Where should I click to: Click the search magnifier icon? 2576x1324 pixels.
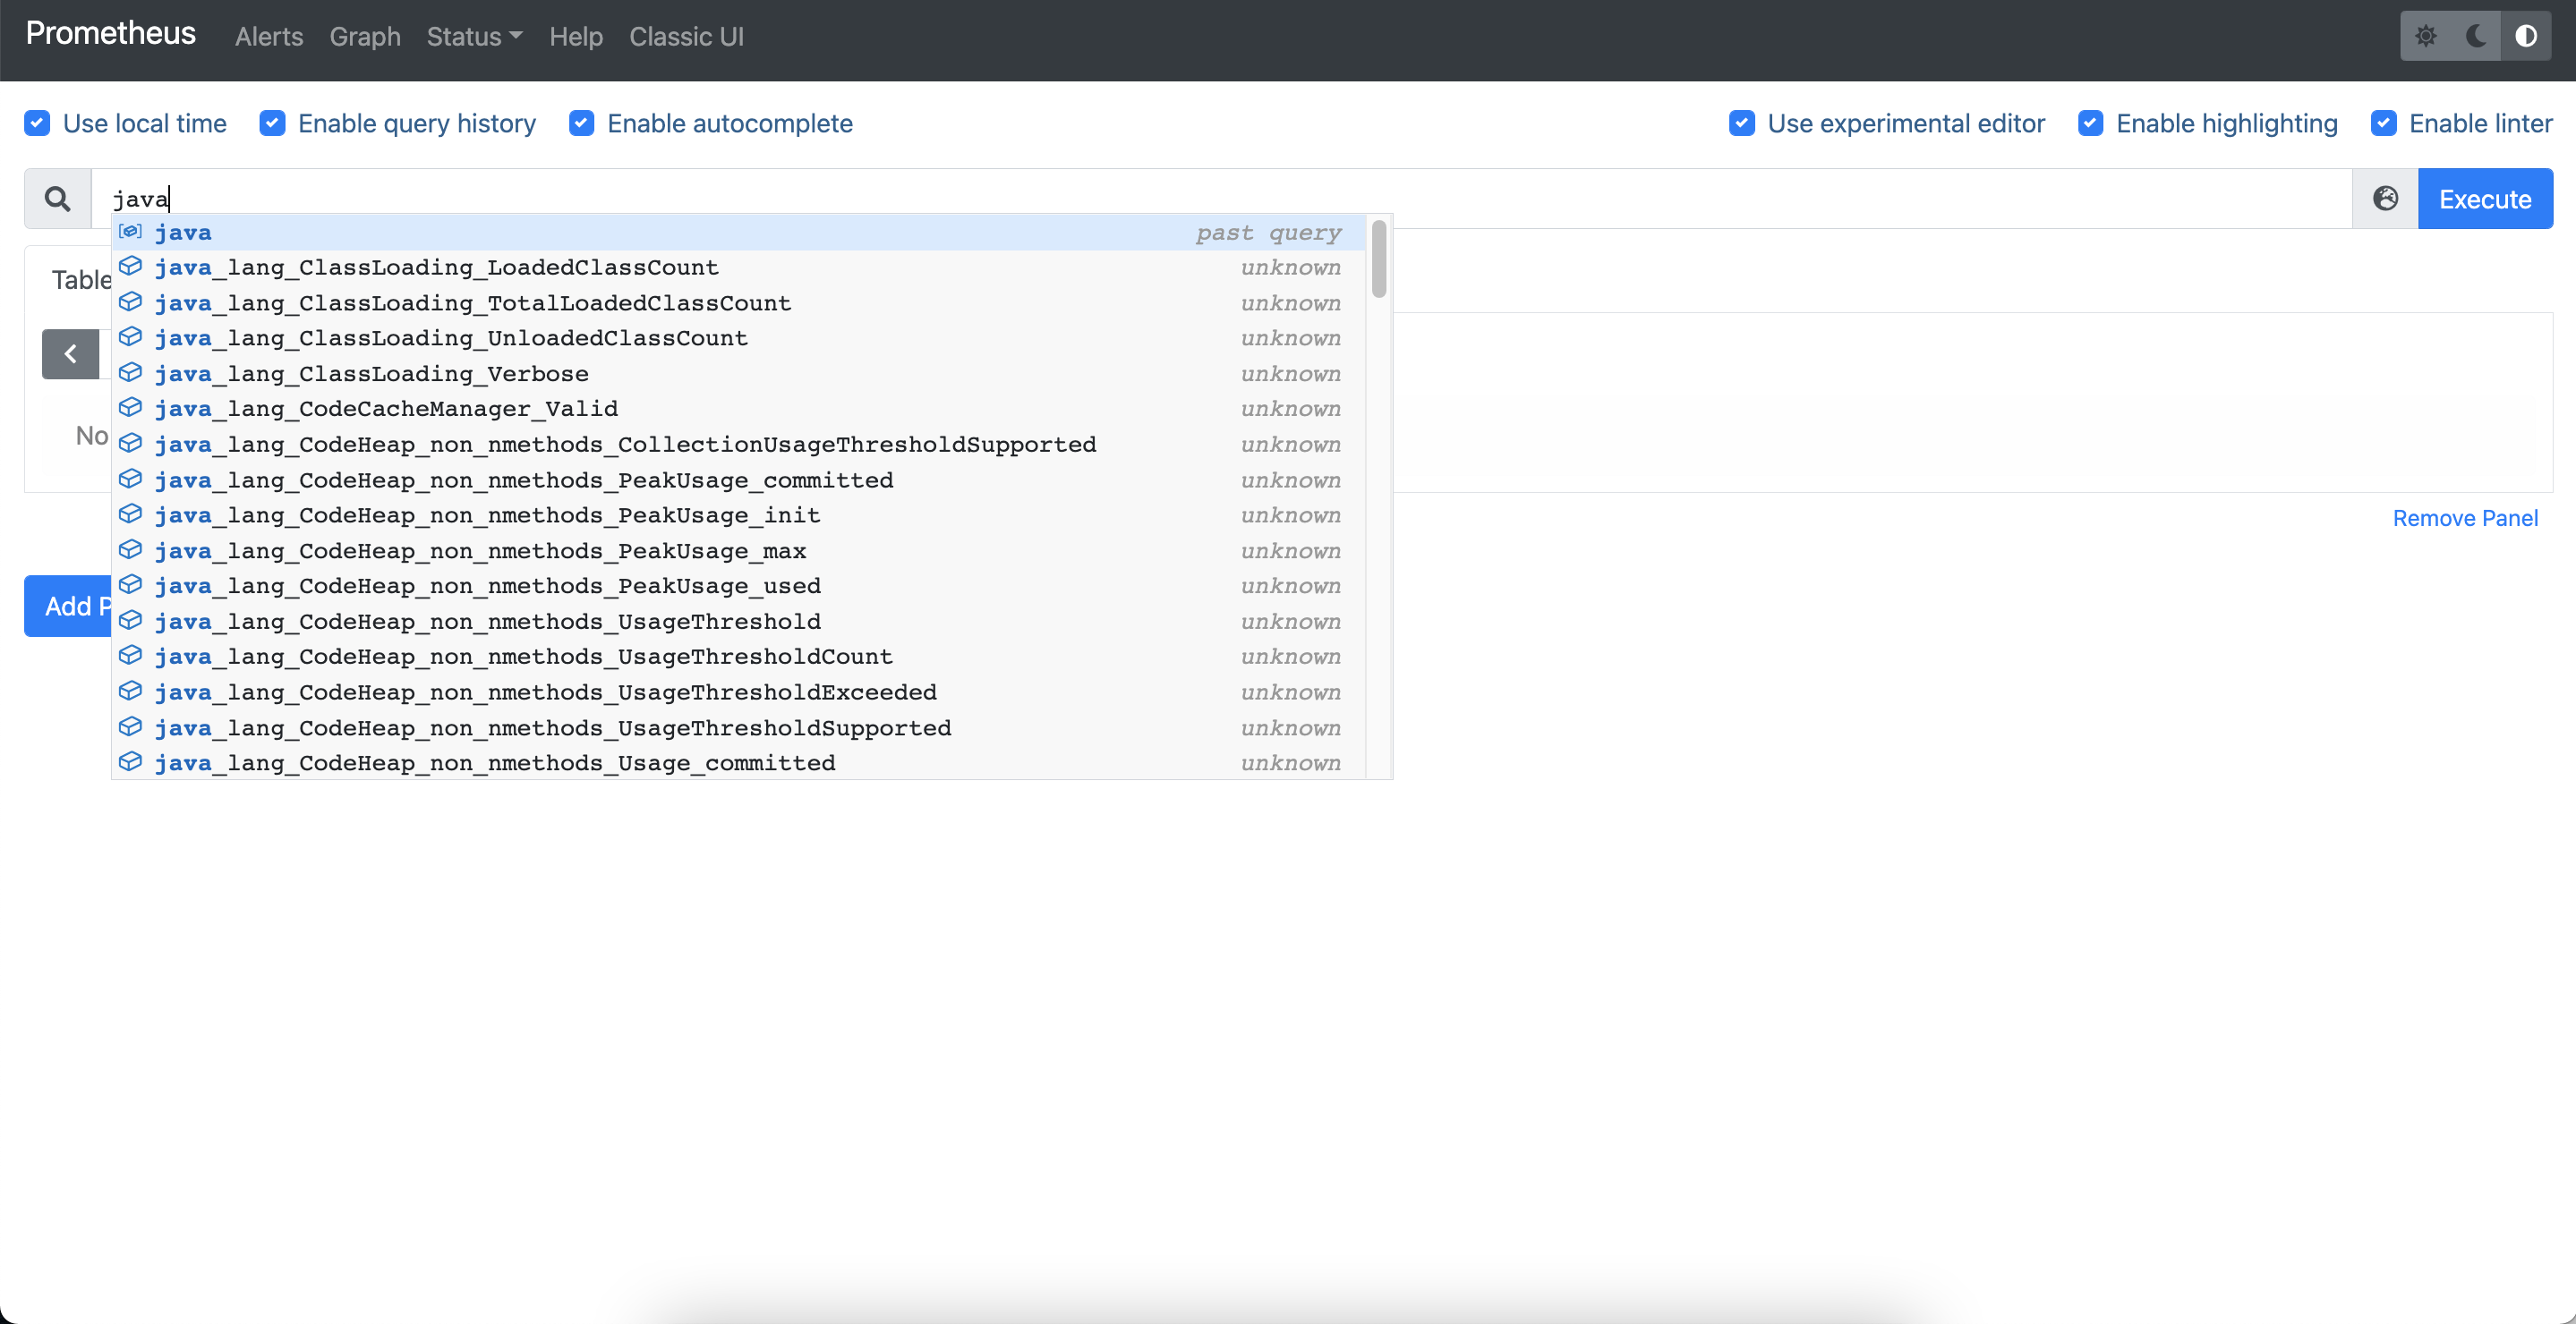(58, 199)
